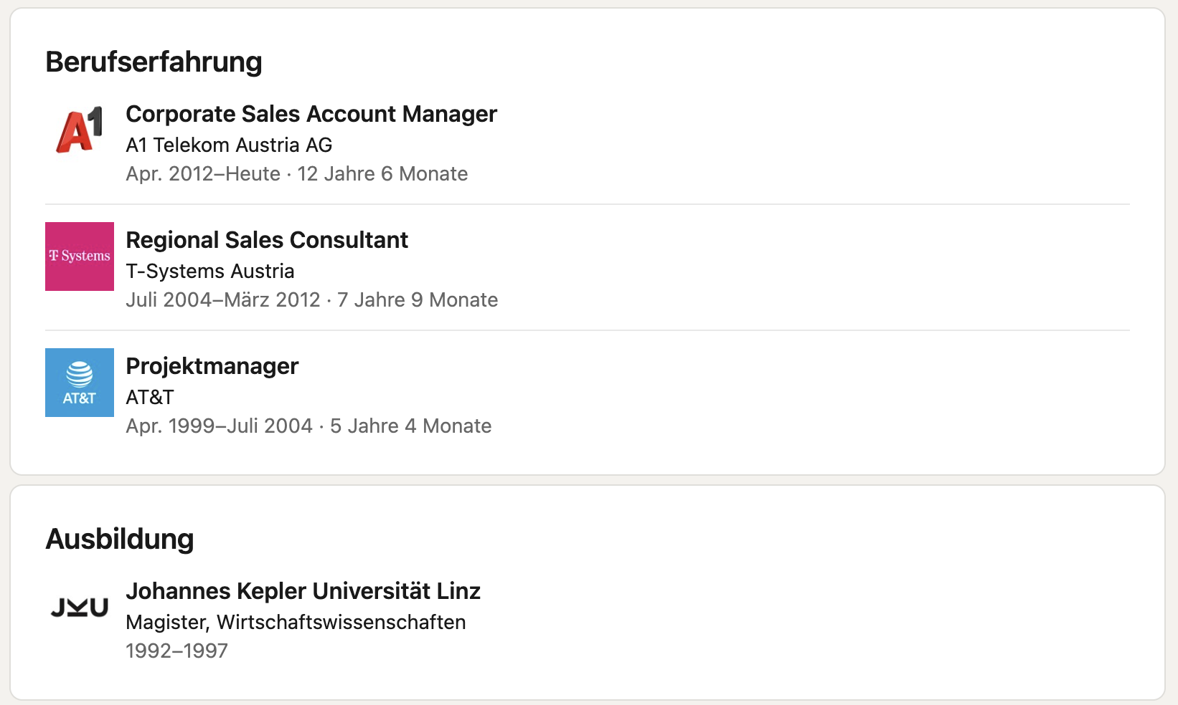
Task: Select Magister, Wirtschaftswissenschaften degree line
Action: click(296, 622)
